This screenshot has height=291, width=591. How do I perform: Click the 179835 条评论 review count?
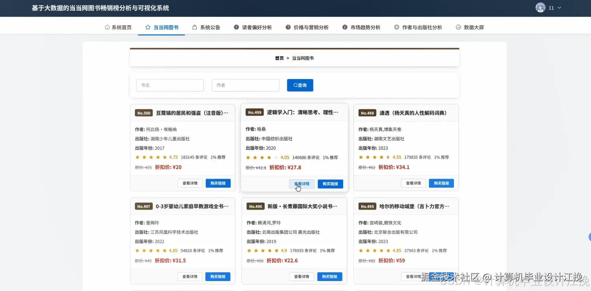418,157
